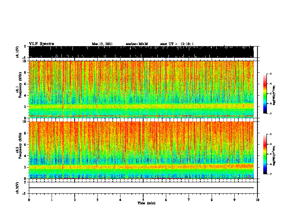Click the ch.1 color scale bar
The height and width of the screenshot is (224, 290).
(x=265, y=94)
